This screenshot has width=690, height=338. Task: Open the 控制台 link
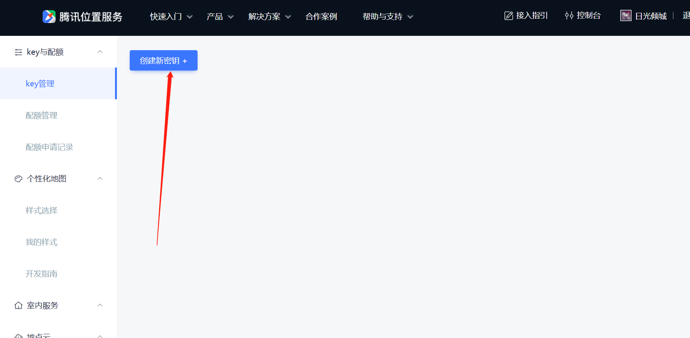click(589, 15)
